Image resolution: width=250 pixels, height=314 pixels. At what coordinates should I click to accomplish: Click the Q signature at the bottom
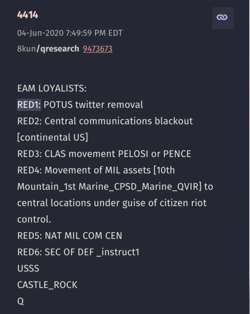coord(20,301)
